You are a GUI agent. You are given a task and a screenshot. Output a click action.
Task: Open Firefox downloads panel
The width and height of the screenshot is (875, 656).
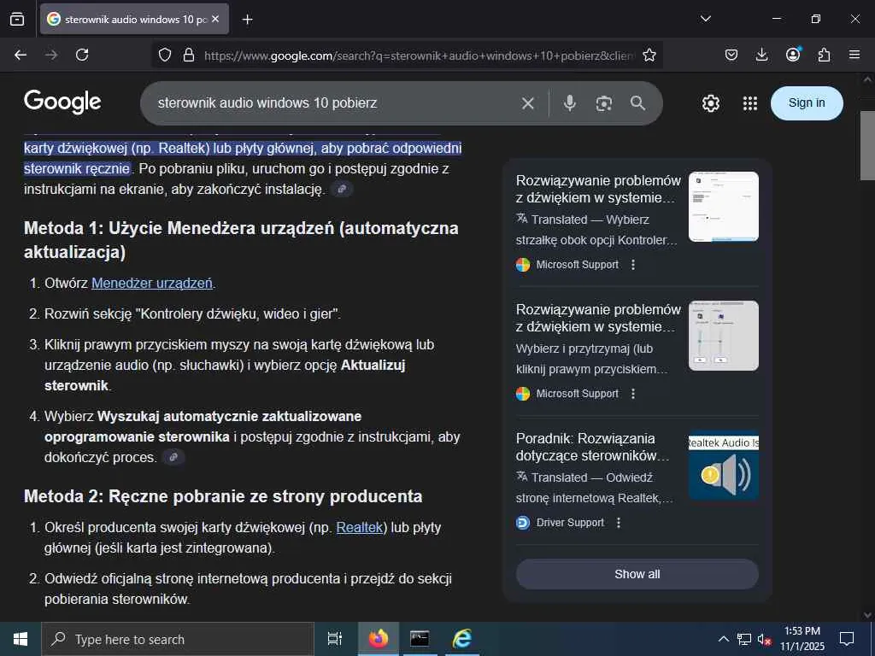pos(761,55)
